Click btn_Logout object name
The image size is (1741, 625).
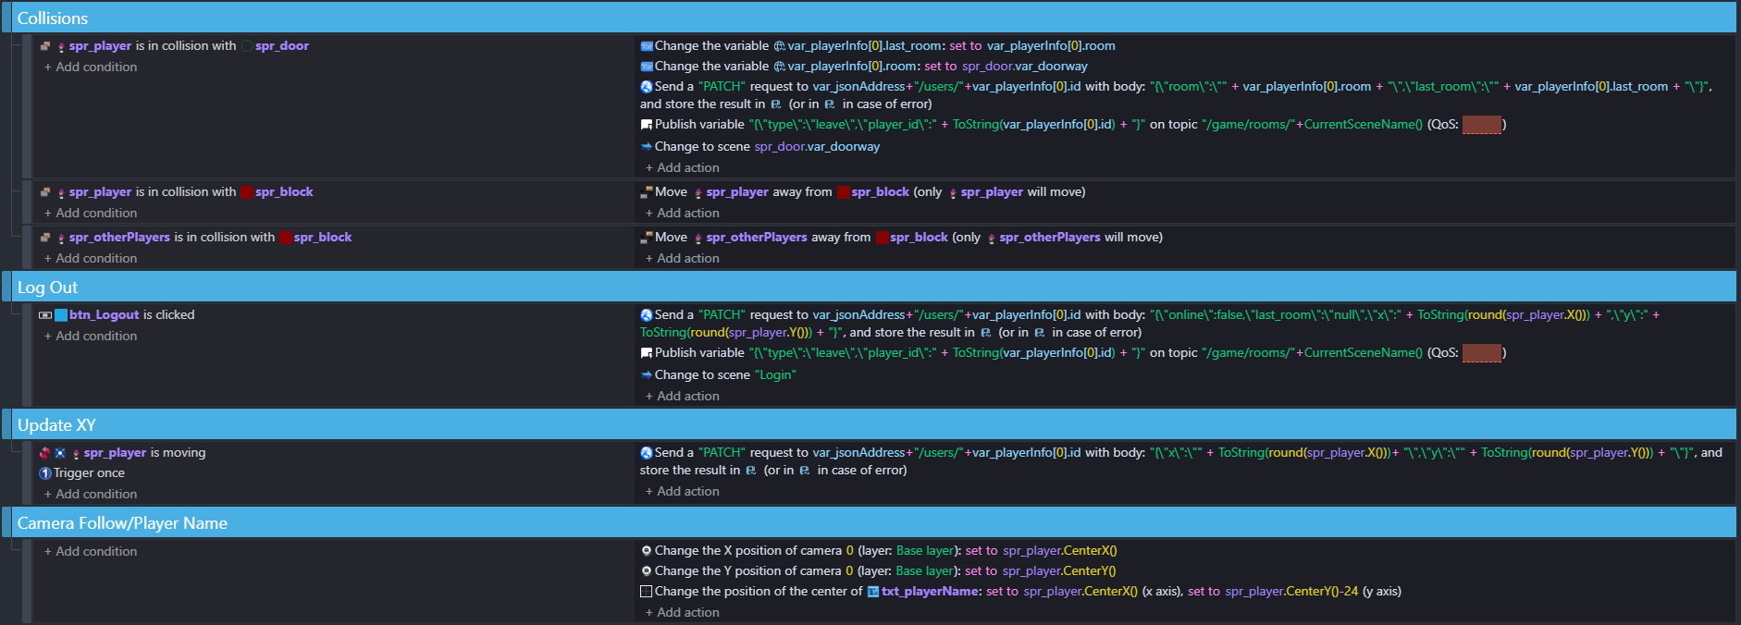pos(105,315)
